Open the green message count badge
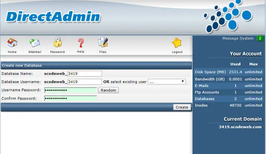Screen dimensions: 266x154 pos(260,38)
